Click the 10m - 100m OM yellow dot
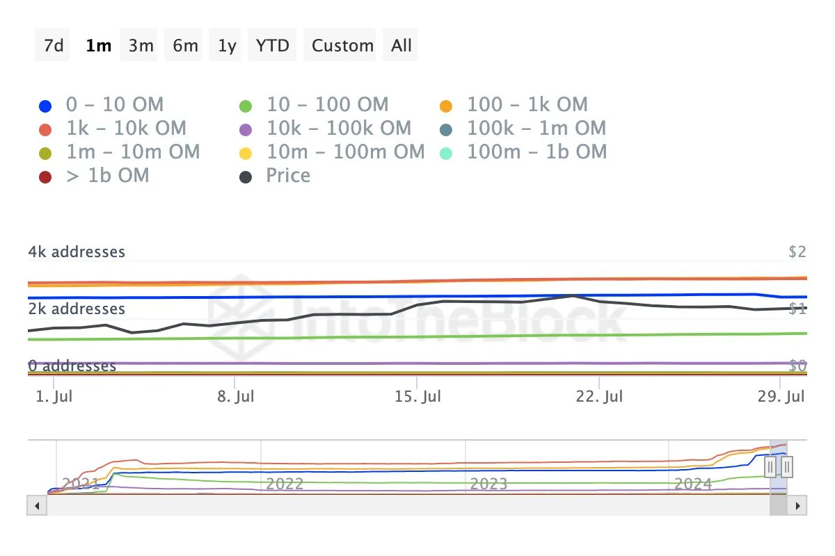 coord(245,153)
